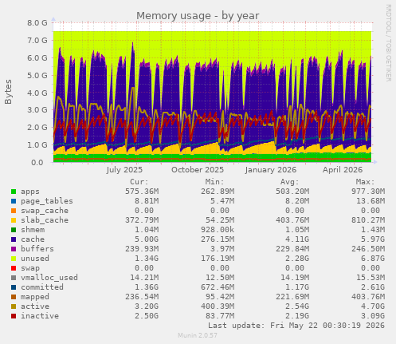
Task: Click the buffers purple legend swatch
Action: pyautogui.click(x=14, y=249)
